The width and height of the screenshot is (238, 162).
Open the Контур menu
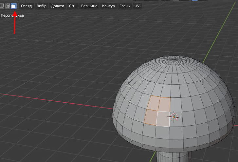[108, 6]
